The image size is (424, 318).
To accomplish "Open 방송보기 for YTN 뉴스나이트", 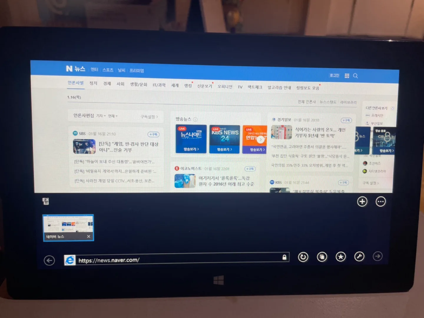I will [x=191, y=149].
